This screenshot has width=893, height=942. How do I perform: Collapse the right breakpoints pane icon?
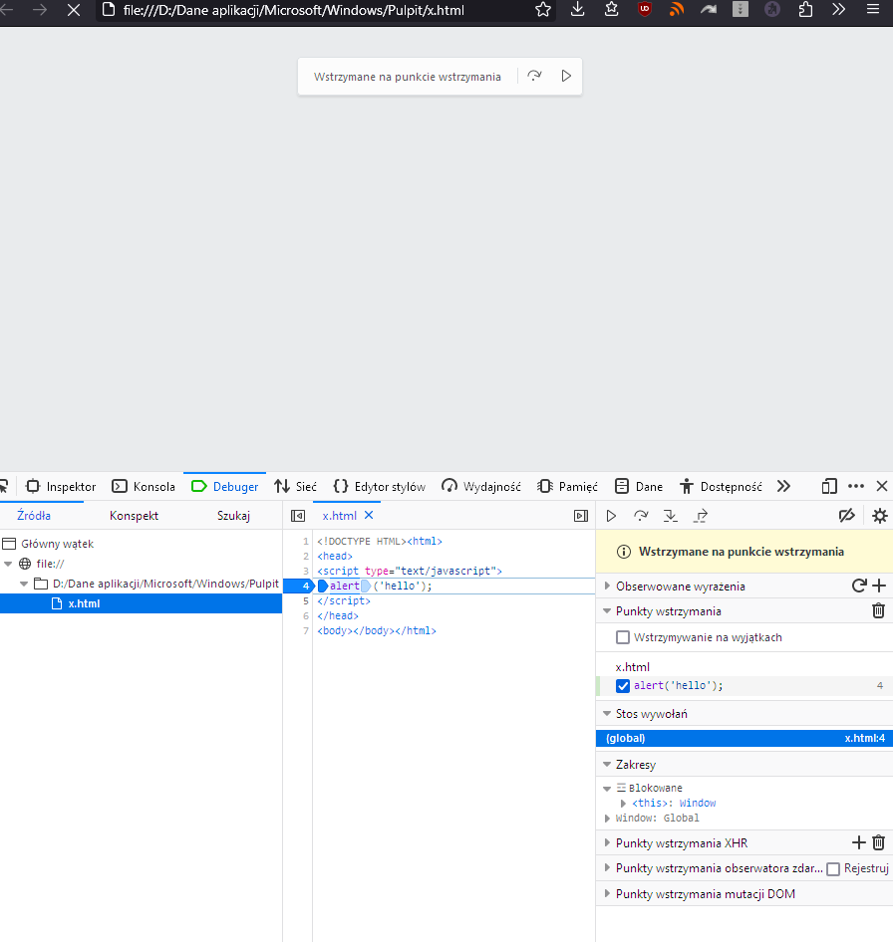(x=581, y=516)
